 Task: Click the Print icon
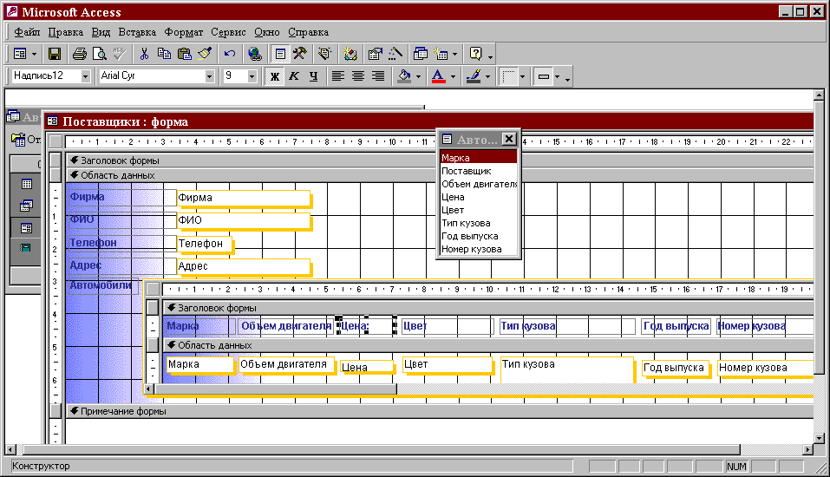pos(80,54)
